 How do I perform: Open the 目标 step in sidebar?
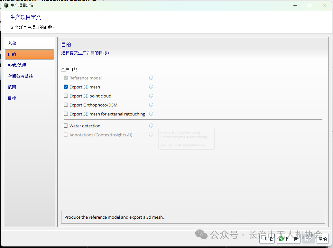[30, 98]
